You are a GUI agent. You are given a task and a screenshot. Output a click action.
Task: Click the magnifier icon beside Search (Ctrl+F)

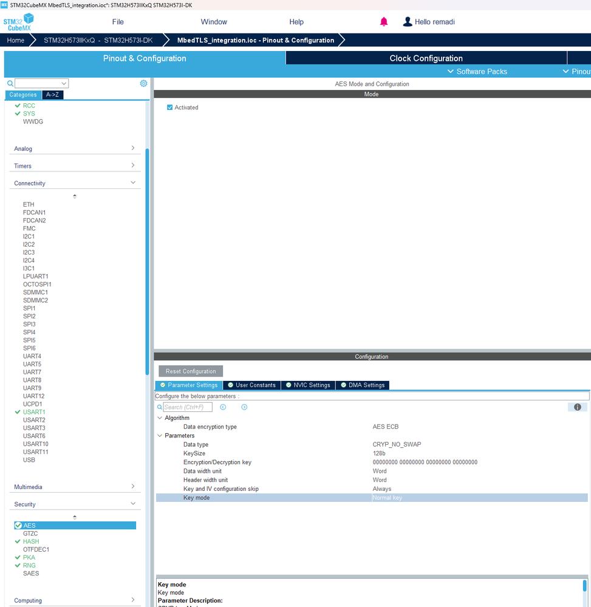click(x=160, y=407)
